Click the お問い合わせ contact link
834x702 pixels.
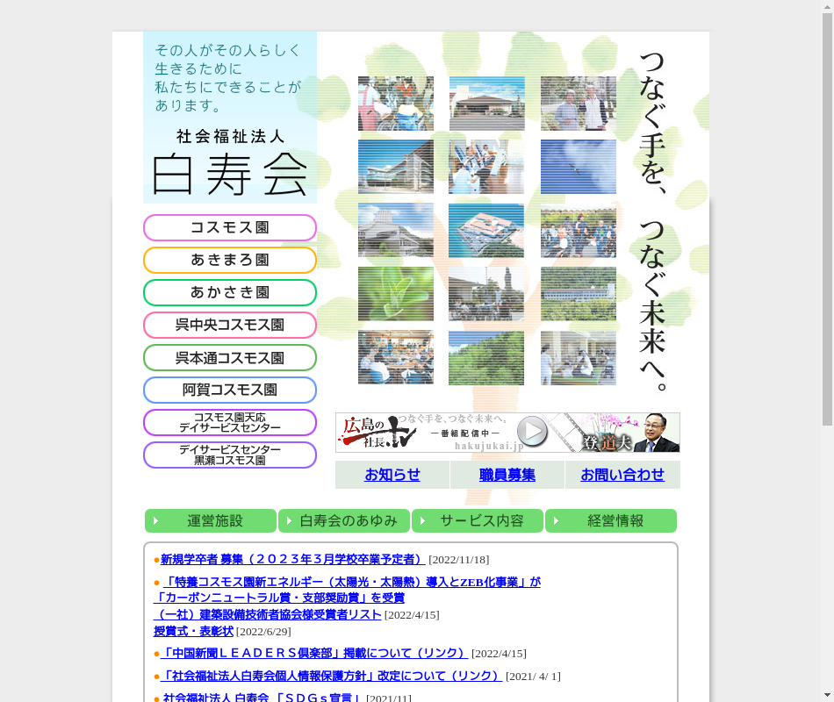[622, 475]
